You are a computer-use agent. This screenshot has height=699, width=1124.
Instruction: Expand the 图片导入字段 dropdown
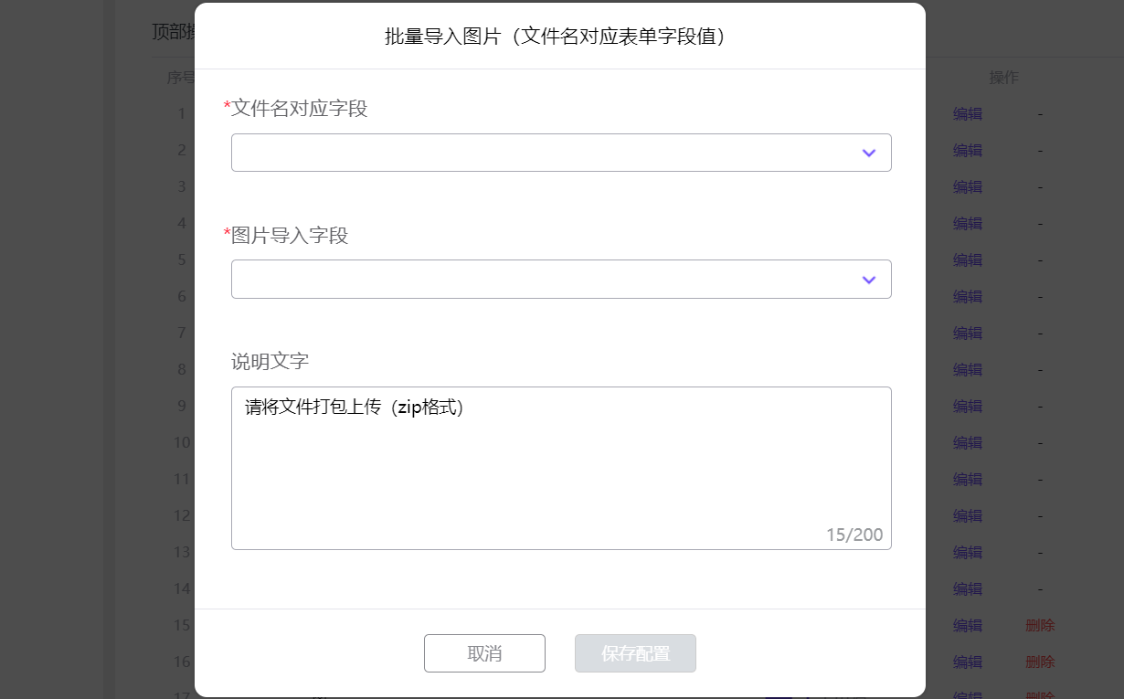click(x=561, y=279)
